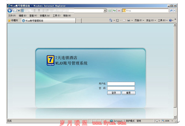Expand the Home icon dropdown arrow
Viewport: 185px width, 126px height.
pos(114,20)
